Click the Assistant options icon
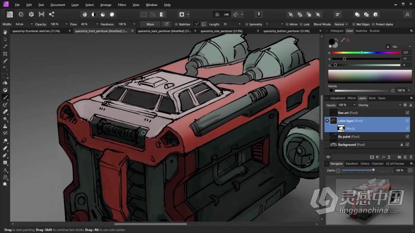The height and width of the screenshot is (233, 415). coord(259,15)
